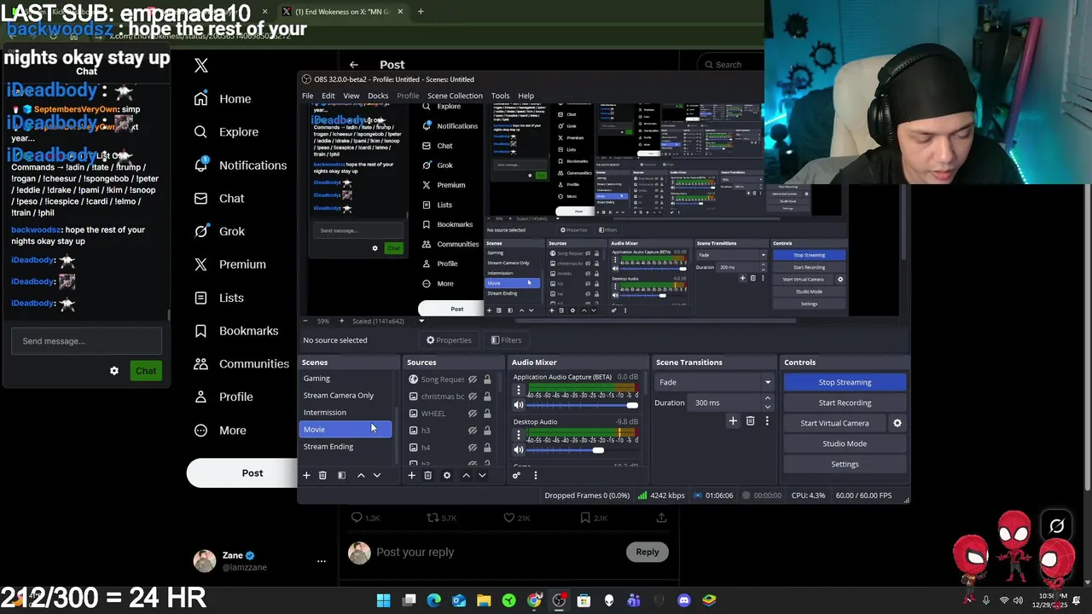Screen dimensions: 1092x614
Task: Increase transition duration with up stepper
Action: pyautogui.click(x=767, y=399)
